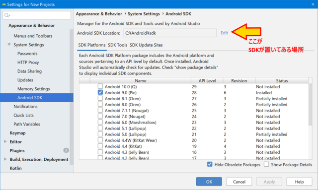Screen dimensions: 318x190
Task: Click the Android Studio title bar icon
Action: pos(4,4)
